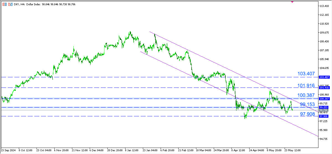This screenshot has width=332, height=154.
Task: Click the first red-blue panel icon at top left
Action: [5, 5]
